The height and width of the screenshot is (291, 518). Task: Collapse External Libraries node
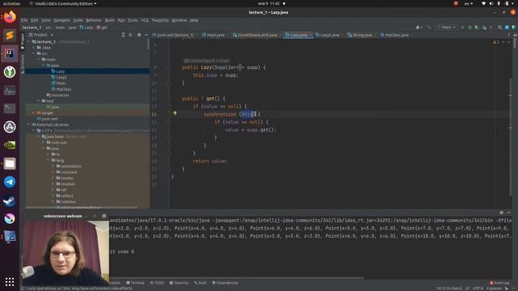29,124
